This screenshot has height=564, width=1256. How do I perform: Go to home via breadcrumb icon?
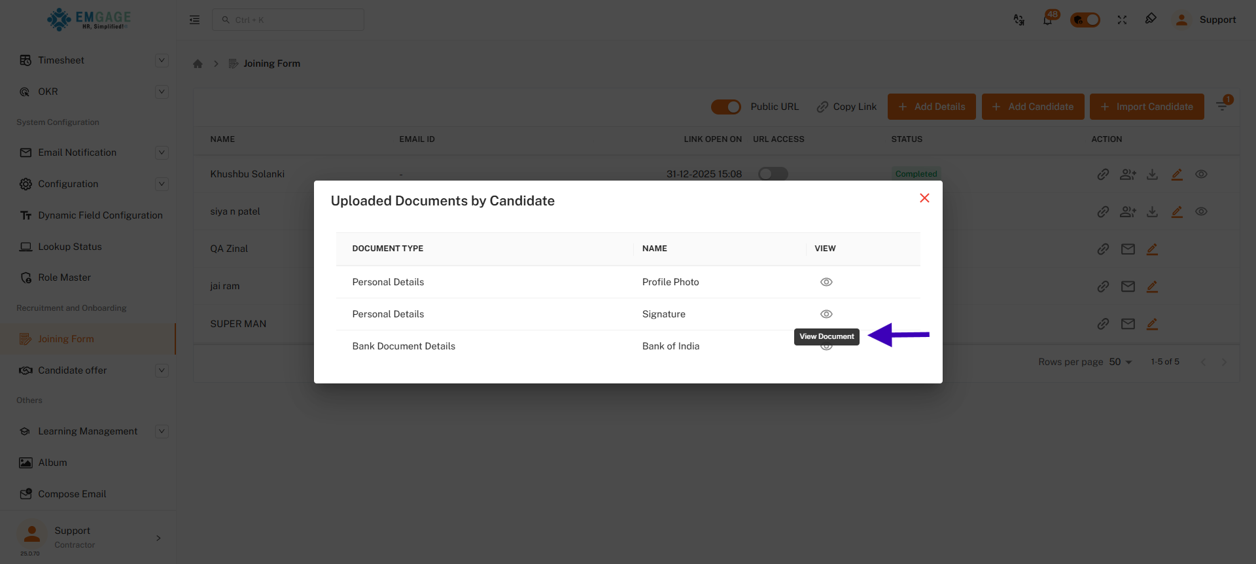pyautogui.click(x=198, y=63)
